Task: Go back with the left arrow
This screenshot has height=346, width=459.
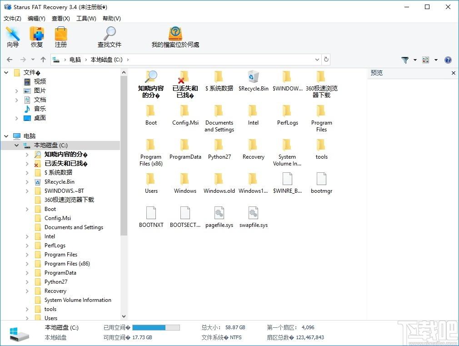Action: pyautogui.click(x=10, y=60)
